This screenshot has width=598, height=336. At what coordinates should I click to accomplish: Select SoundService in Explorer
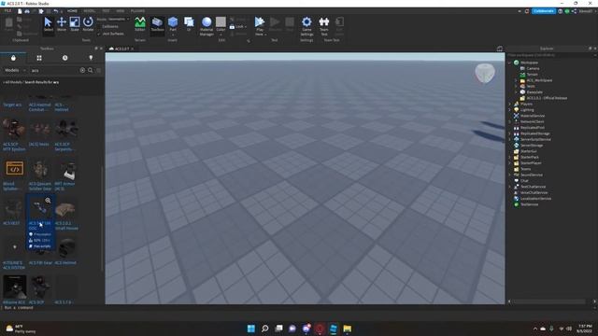coord(532,175)
